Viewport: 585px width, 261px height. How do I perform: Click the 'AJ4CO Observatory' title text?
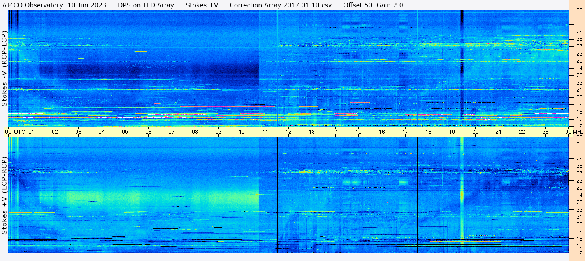(x=33, y=5)
